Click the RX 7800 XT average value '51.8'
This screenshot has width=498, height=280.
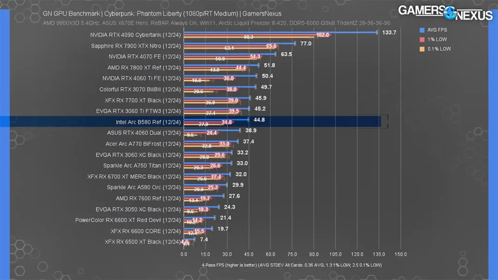click(269, 65)
